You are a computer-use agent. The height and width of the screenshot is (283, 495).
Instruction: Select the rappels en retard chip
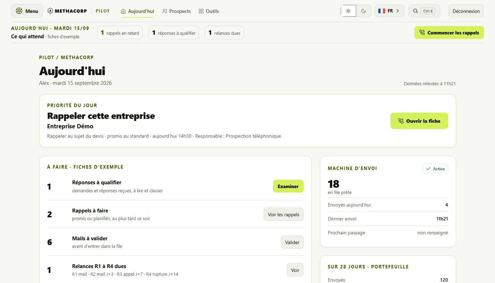tap(120, 33)
